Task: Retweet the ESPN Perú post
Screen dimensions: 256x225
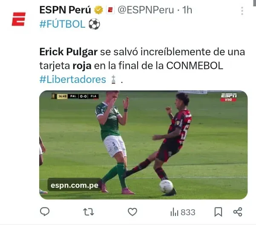Action: point(89,212)
